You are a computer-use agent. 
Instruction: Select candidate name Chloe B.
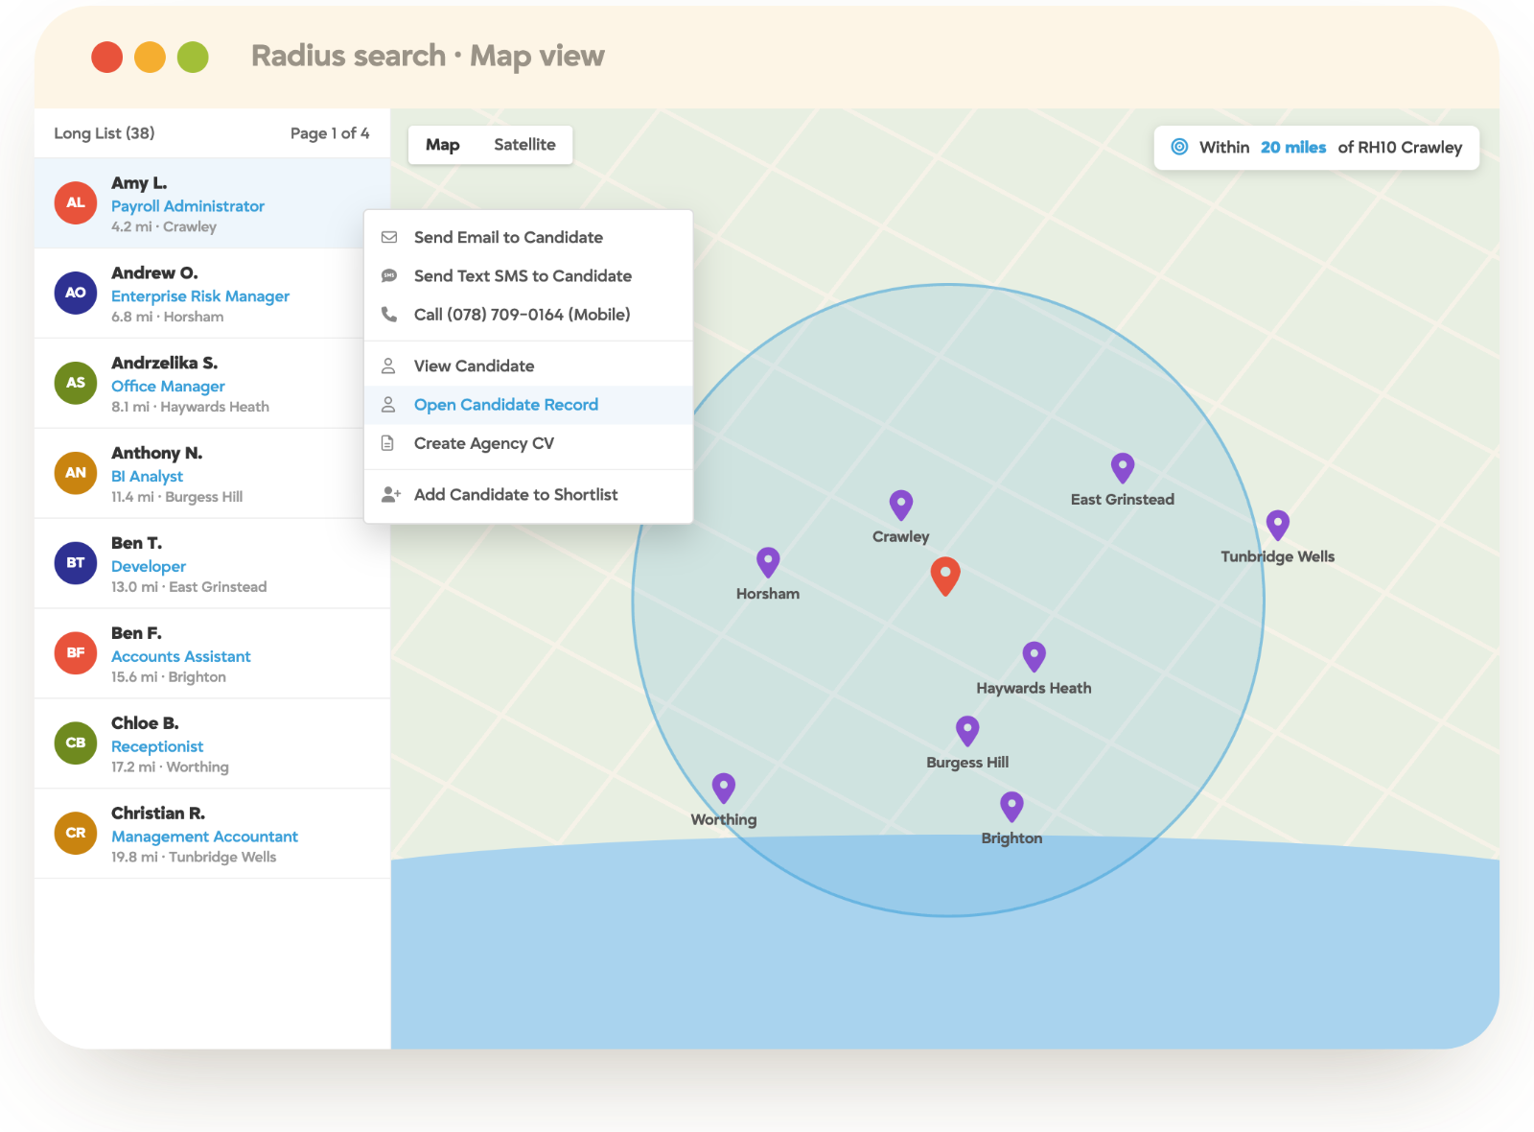[145, 723]
